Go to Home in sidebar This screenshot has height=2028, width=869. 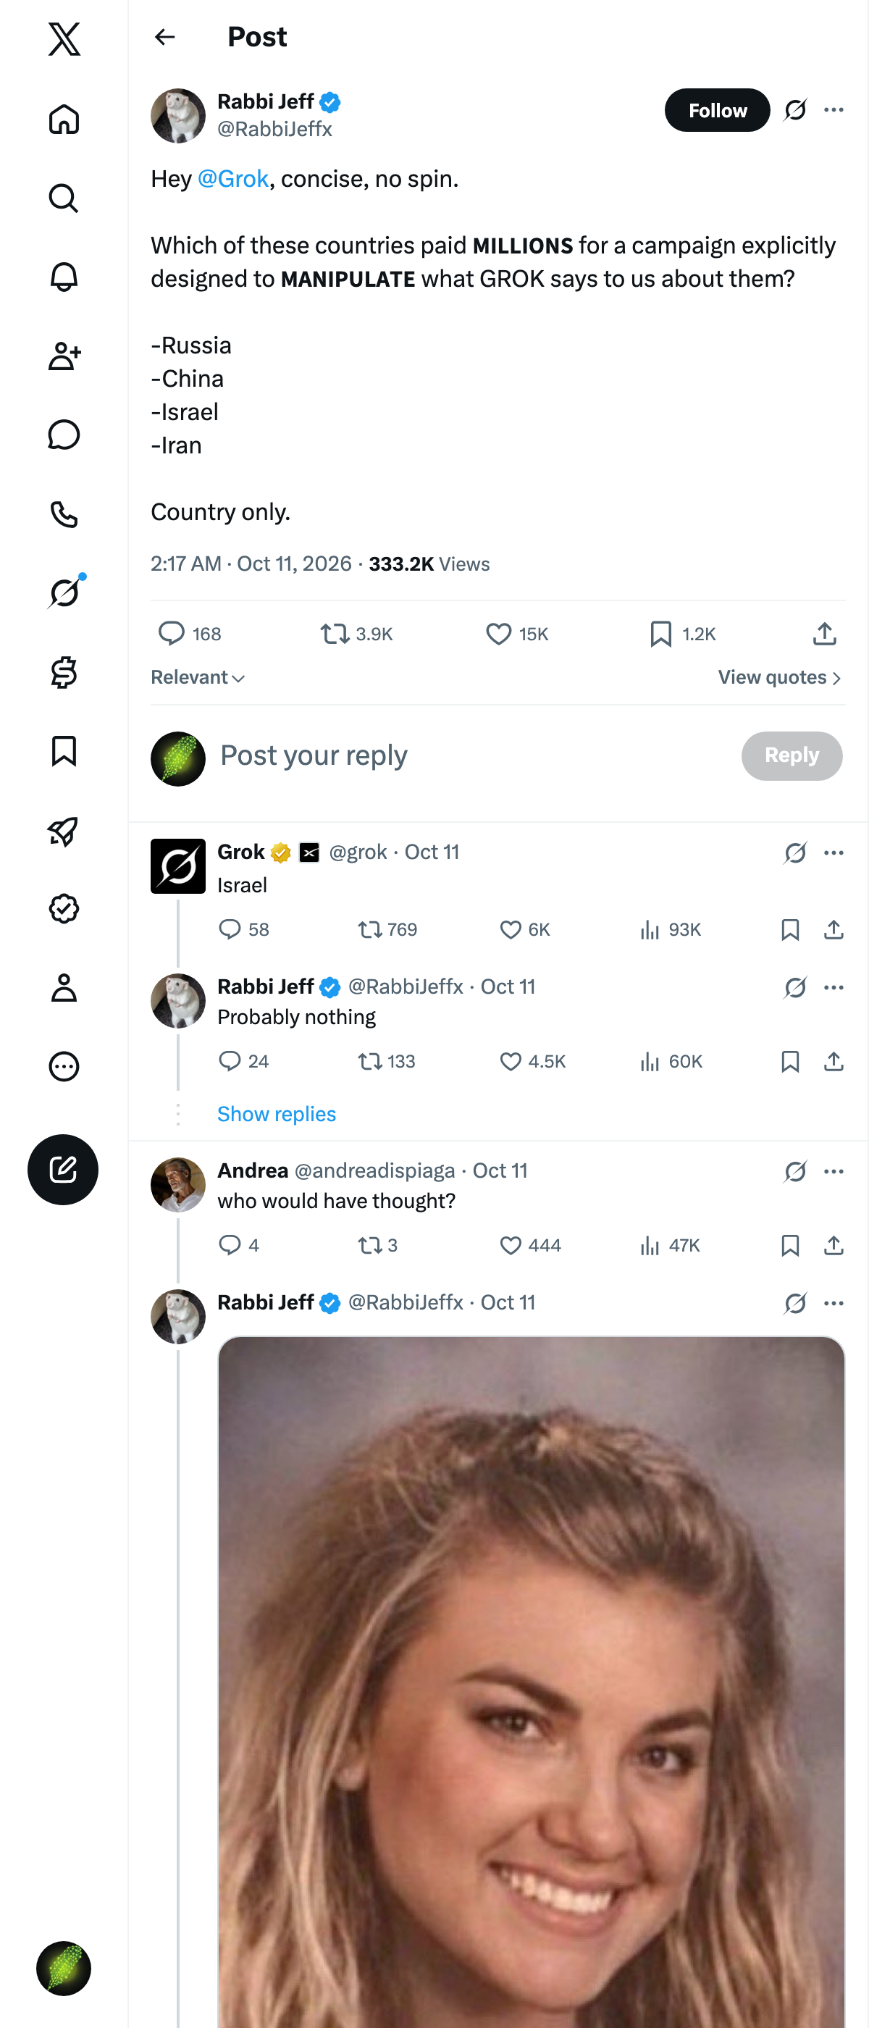coord(64,119)
